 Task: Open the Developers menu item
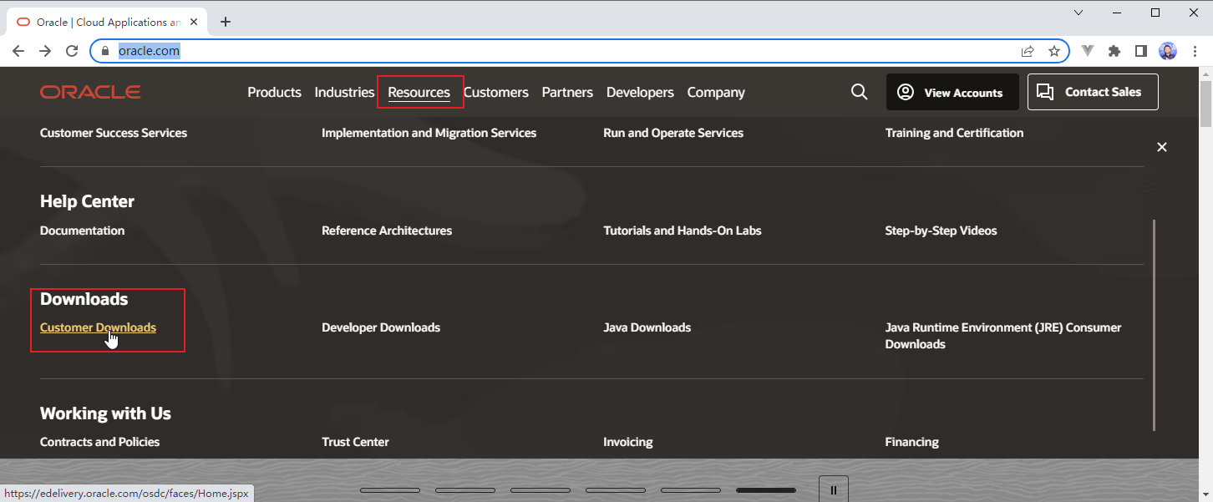pos(640,93)
